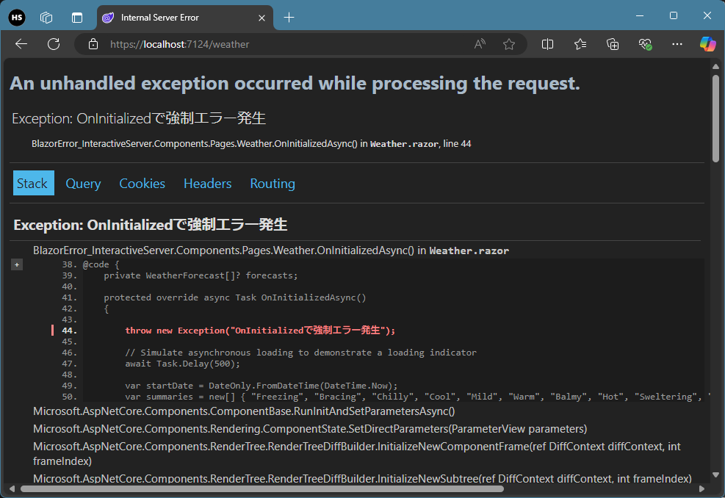Click the horizontal scrollbar right arrow
This screenshot has height=498, width=725.
click(702, 488)
